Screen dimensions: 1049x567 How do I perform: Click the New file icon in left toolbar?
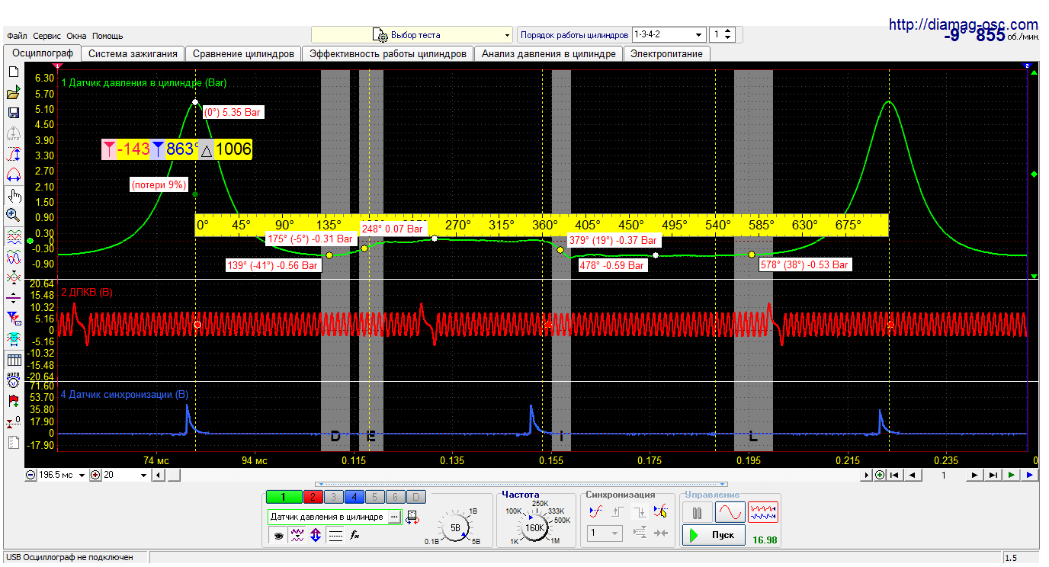(x=13, y=72)
